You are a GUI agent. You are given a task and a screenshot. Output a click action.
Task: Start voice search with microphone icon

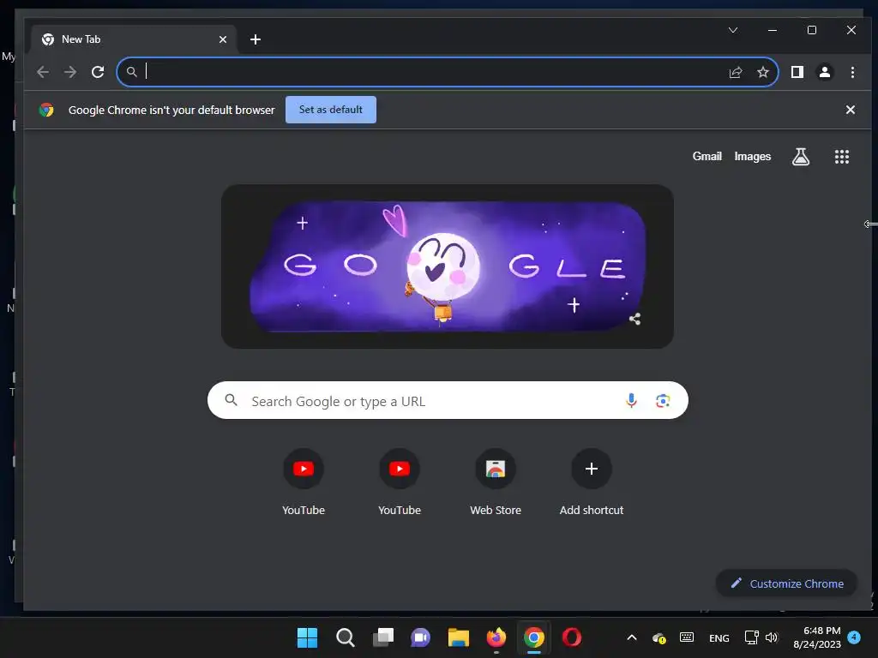(x=631, y=401)
